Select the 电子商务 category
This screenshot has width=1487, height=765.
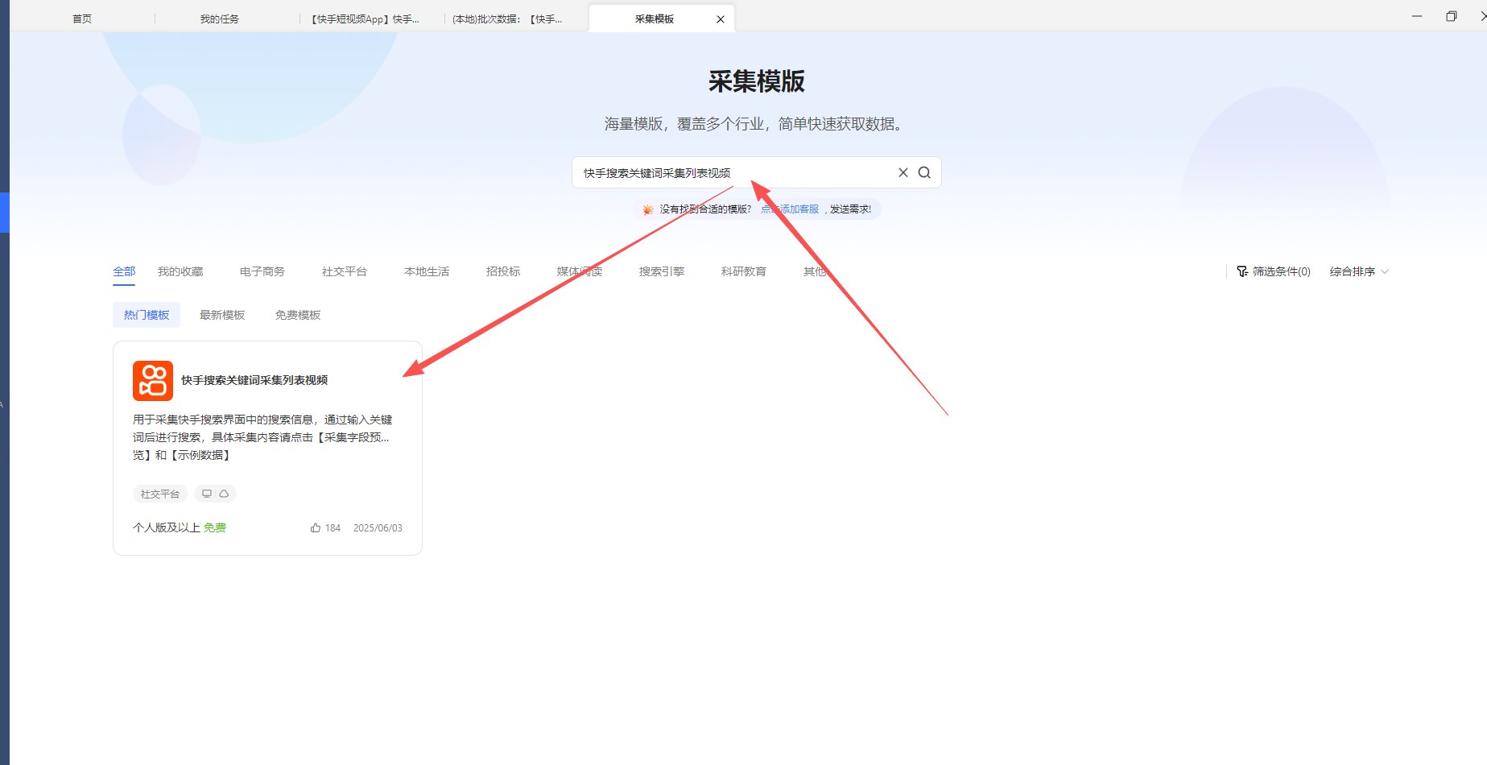[262, 271]
